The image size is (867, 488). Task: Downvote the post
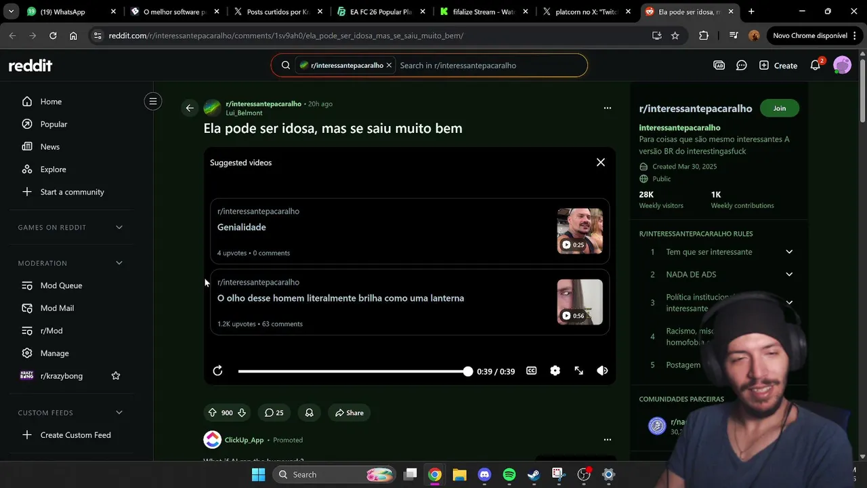(x=242, y=413)
